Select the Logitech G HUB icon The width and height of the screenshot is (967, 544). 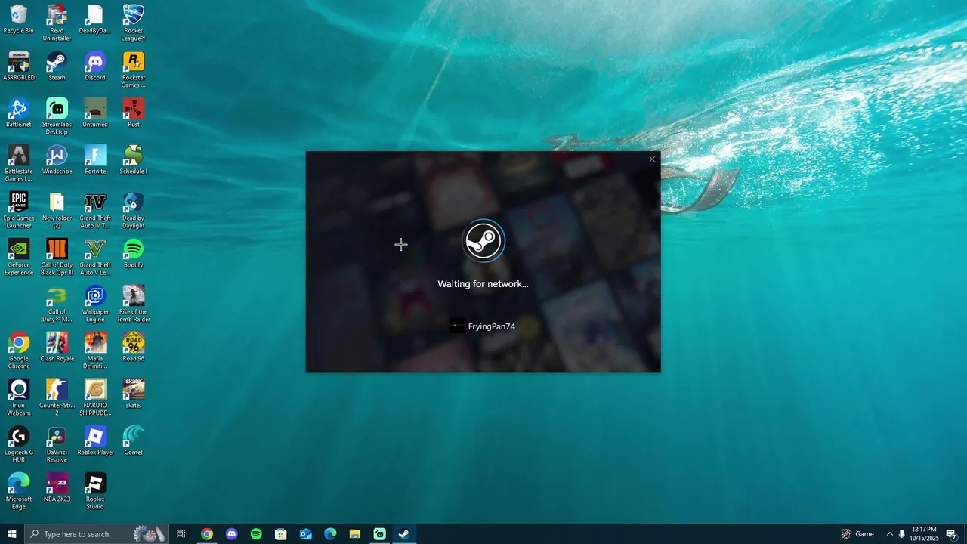19,445
